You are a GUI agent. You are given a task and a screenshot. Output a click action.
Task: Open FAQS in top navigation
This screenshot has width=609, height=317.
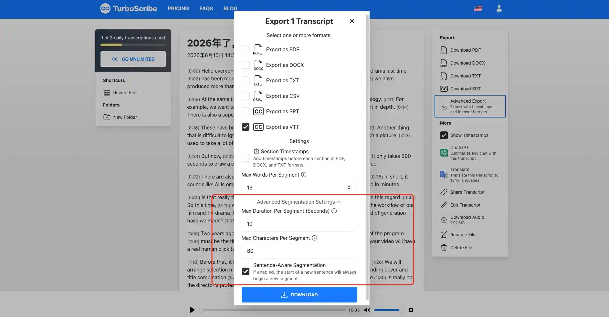[x=206, y=8]
